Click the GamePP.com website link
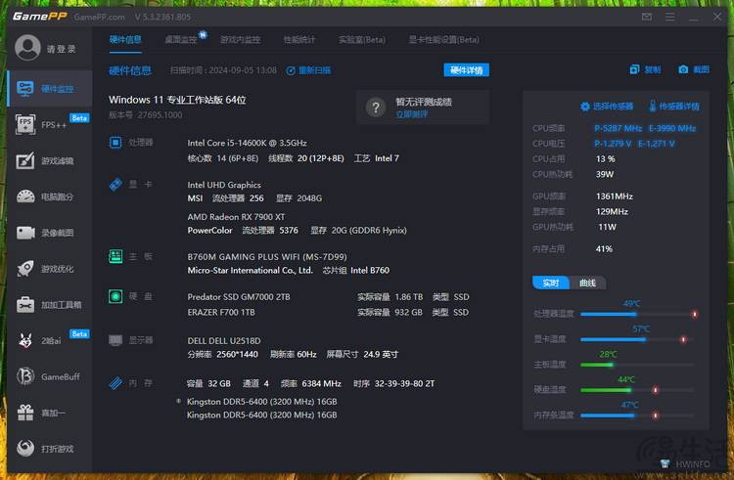734x480 pixels. click(99, 17)
